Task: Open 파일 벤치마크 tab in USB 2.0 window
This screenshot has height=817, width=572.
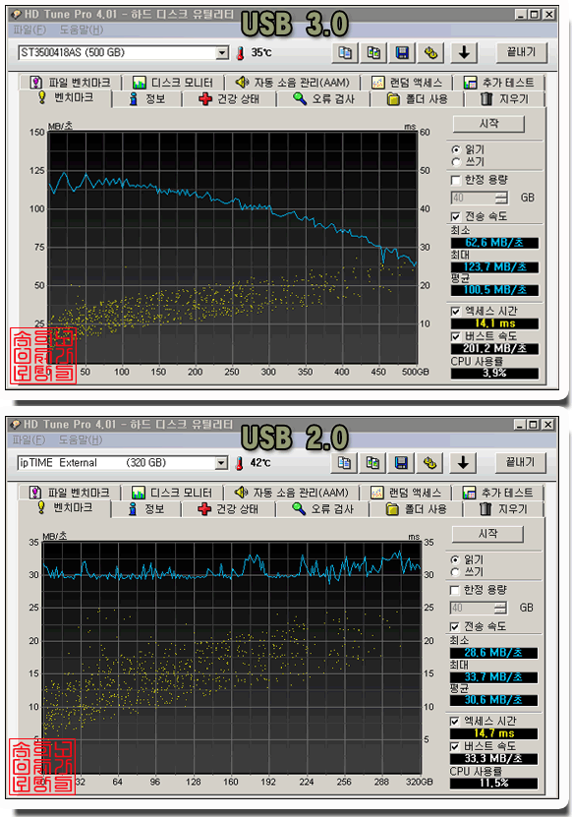Action: coord(69,493)
